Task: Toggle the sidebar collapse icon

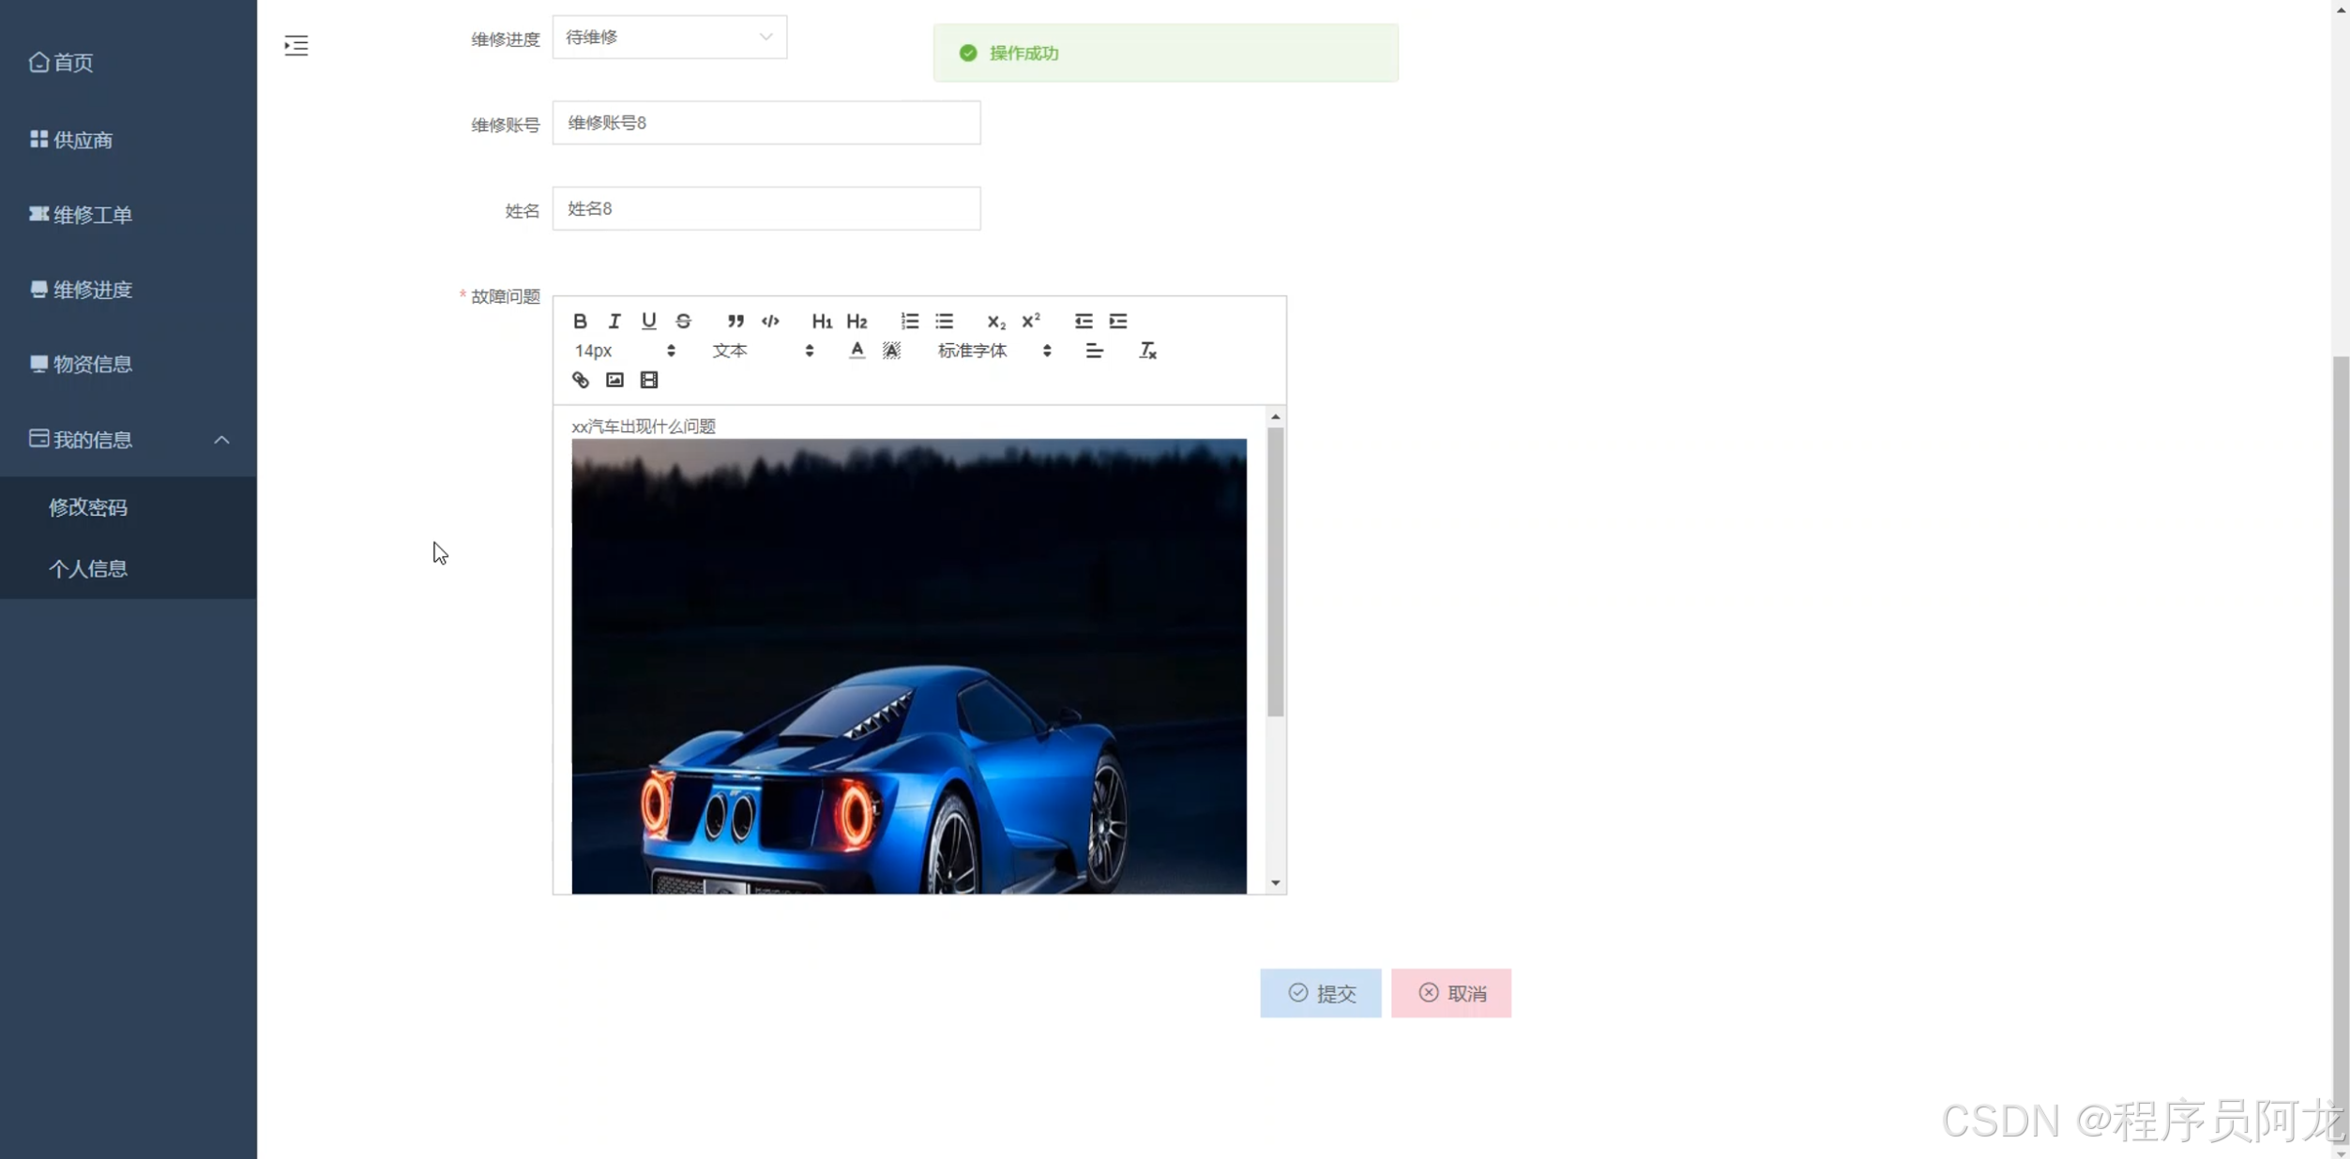Action: [x=296, y=45]
